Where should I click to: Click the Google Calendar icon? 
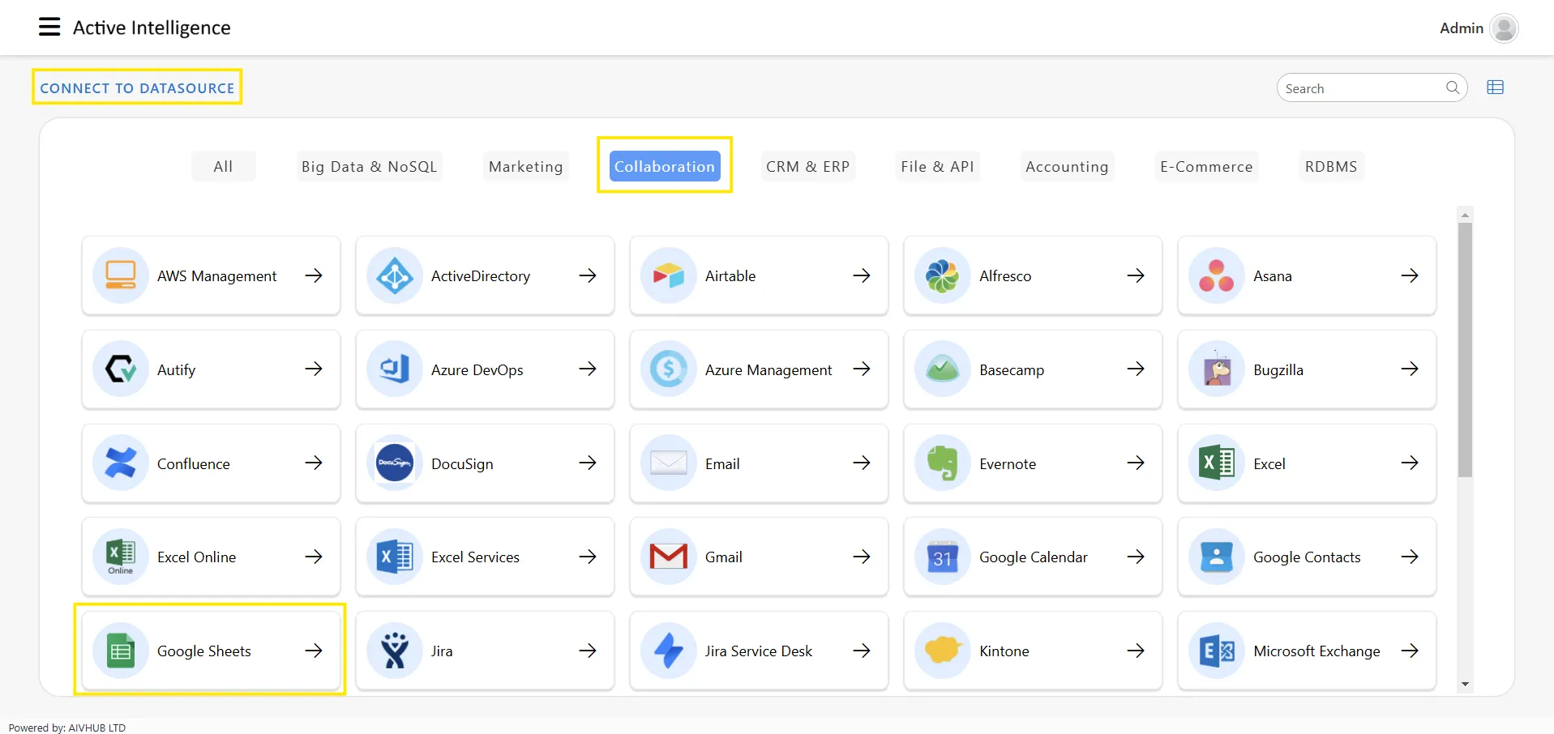point(943,557)
